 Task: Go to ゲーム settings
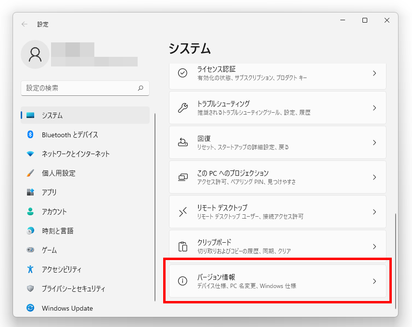85,250
